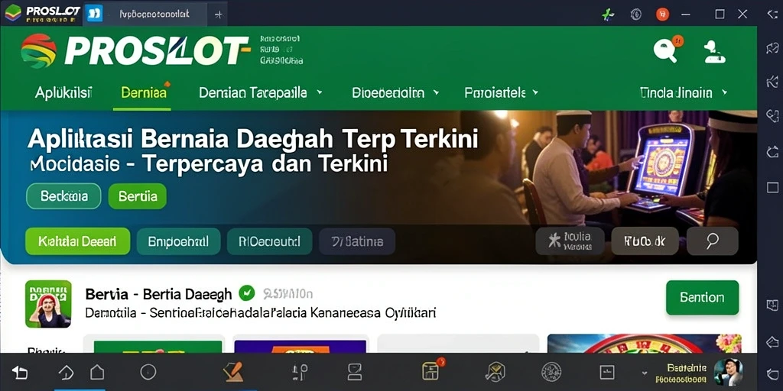
Task: Click the circle icon in bottom bar
Action: [x=148, y=372]
